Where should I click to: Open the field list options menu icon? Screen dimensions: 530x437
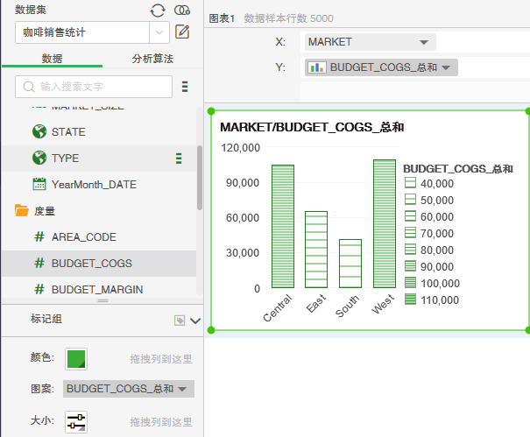pos(185,87)
